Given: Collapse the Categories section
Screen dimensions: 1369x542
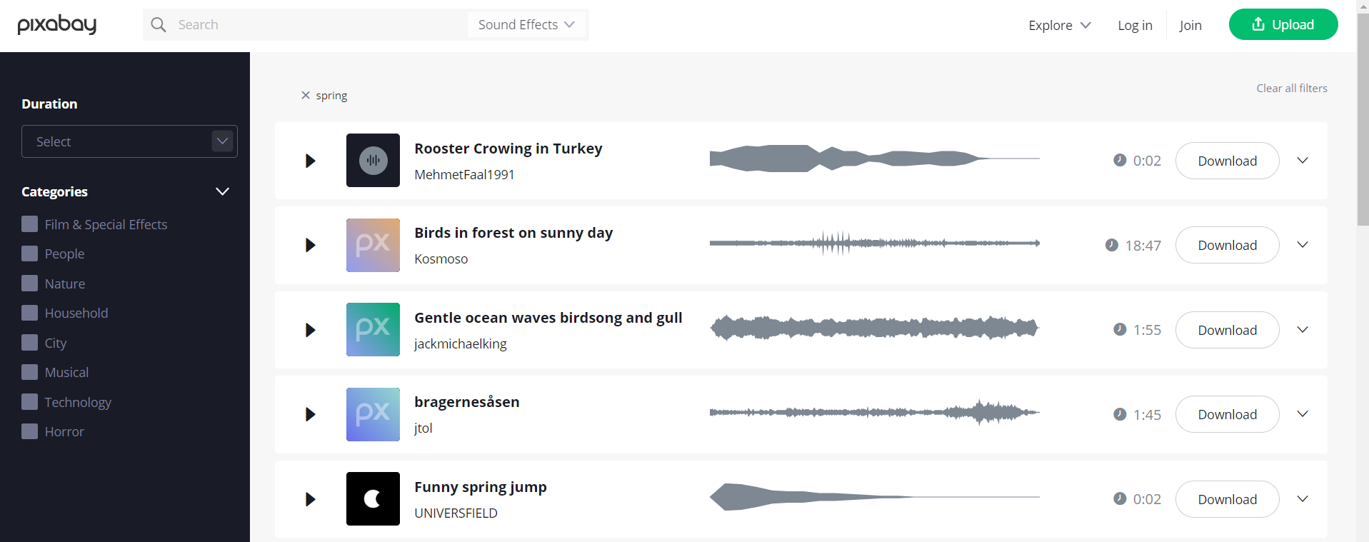Looking at the screenshot, I should click(222, 191).
